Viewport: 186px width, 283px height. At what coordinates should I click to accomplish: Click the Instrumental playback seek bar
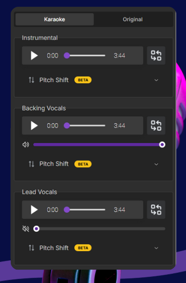click(x=85, y=56)
